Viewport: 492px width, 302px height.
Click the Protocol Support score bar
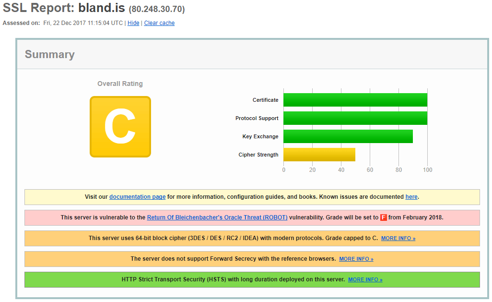[x=355, y=118]
